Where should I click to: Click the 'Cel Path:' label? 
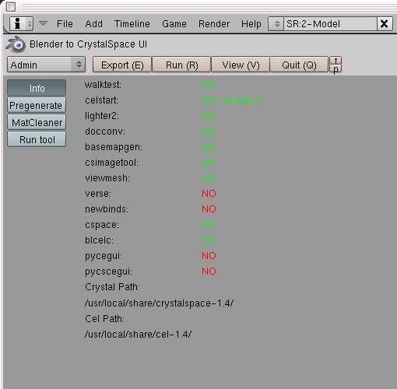104,318
